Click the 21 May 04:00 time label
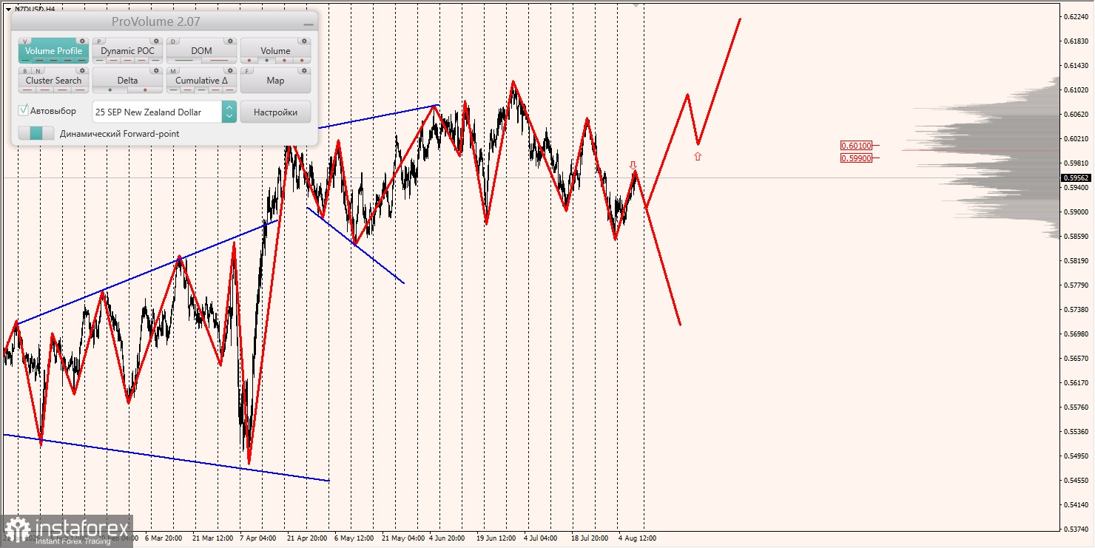The width and height of the screenshot is (1095, 548). click(x=405, y=538)
